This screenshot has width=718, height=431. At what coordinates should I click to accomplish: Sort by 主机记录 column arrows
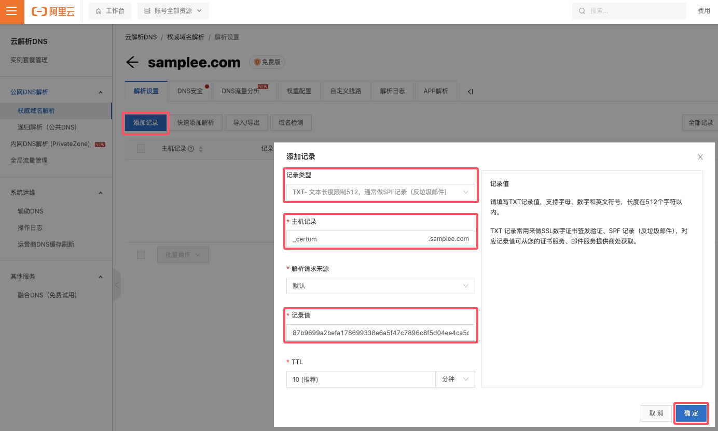point(201,149)
